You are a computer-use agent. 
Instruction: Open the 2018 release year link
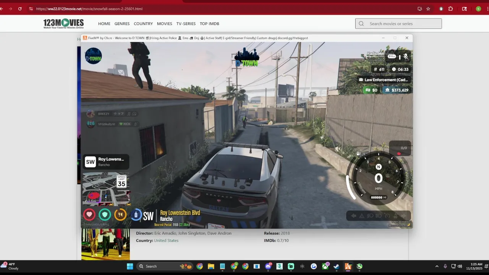(x=285, y=233)
